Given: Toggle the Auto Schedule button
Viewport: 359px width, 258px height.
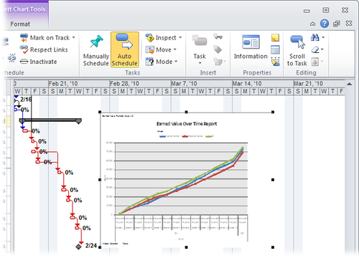Looking at the screenshot, I should click(124, 50).
